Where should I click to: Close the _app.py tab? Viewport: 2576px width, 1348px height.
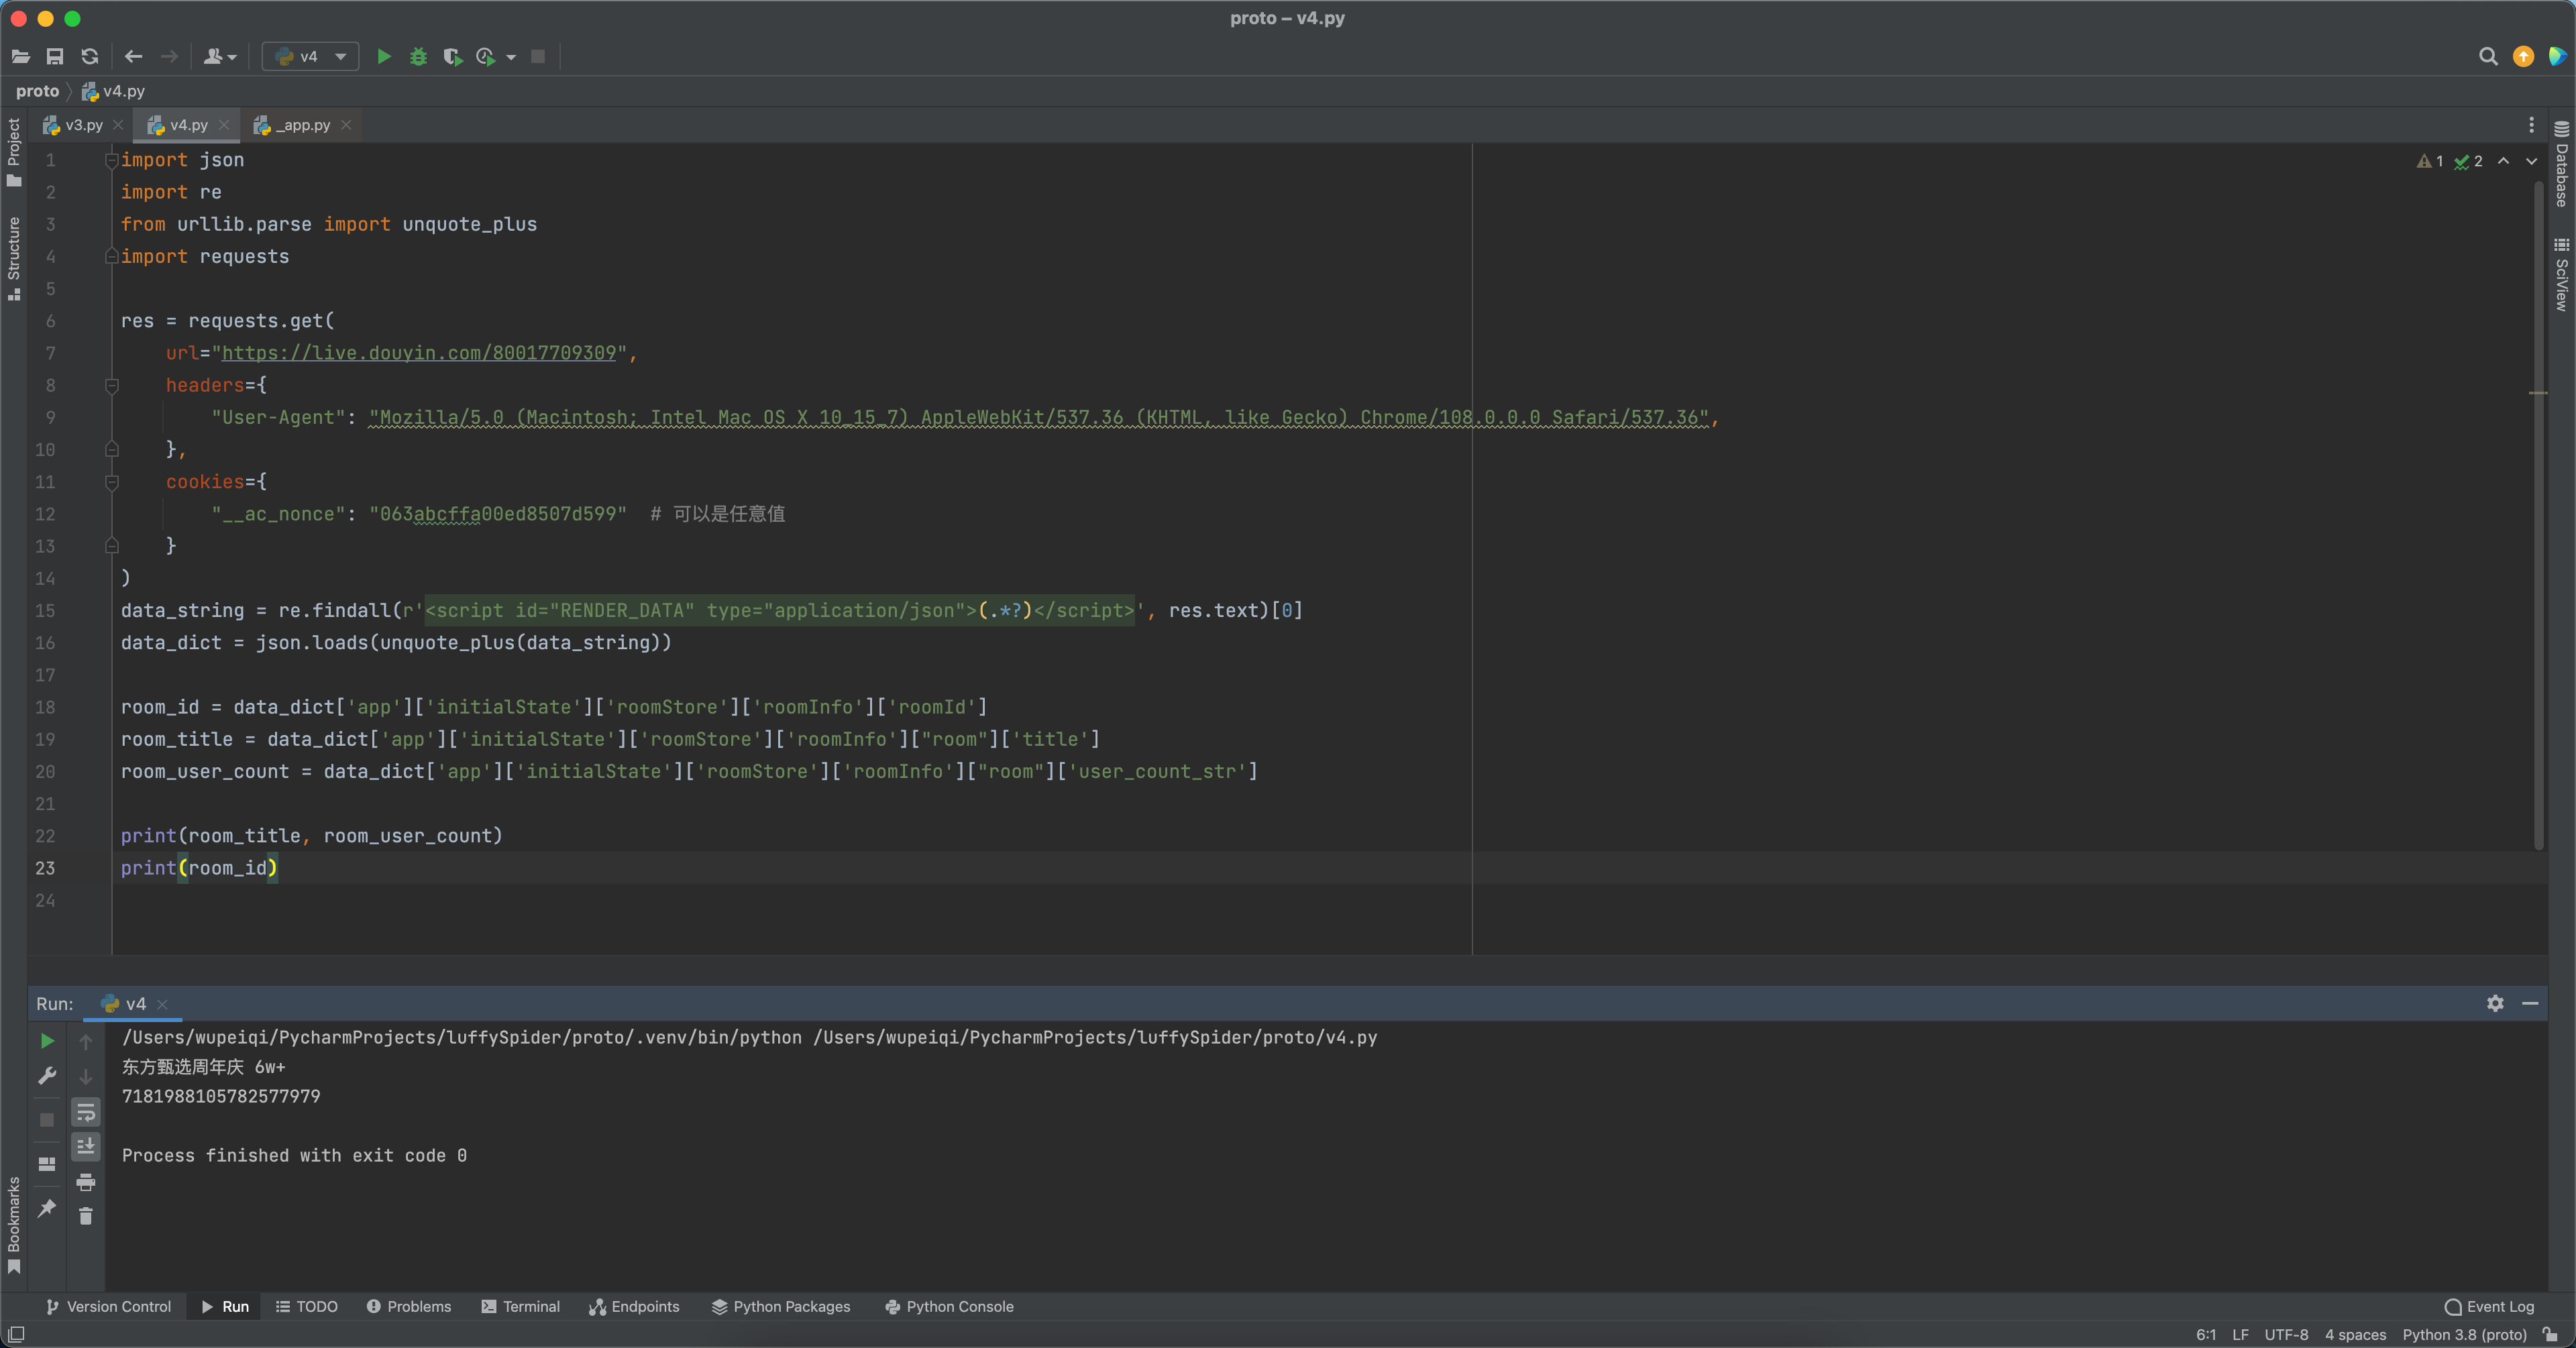(346, 125)
